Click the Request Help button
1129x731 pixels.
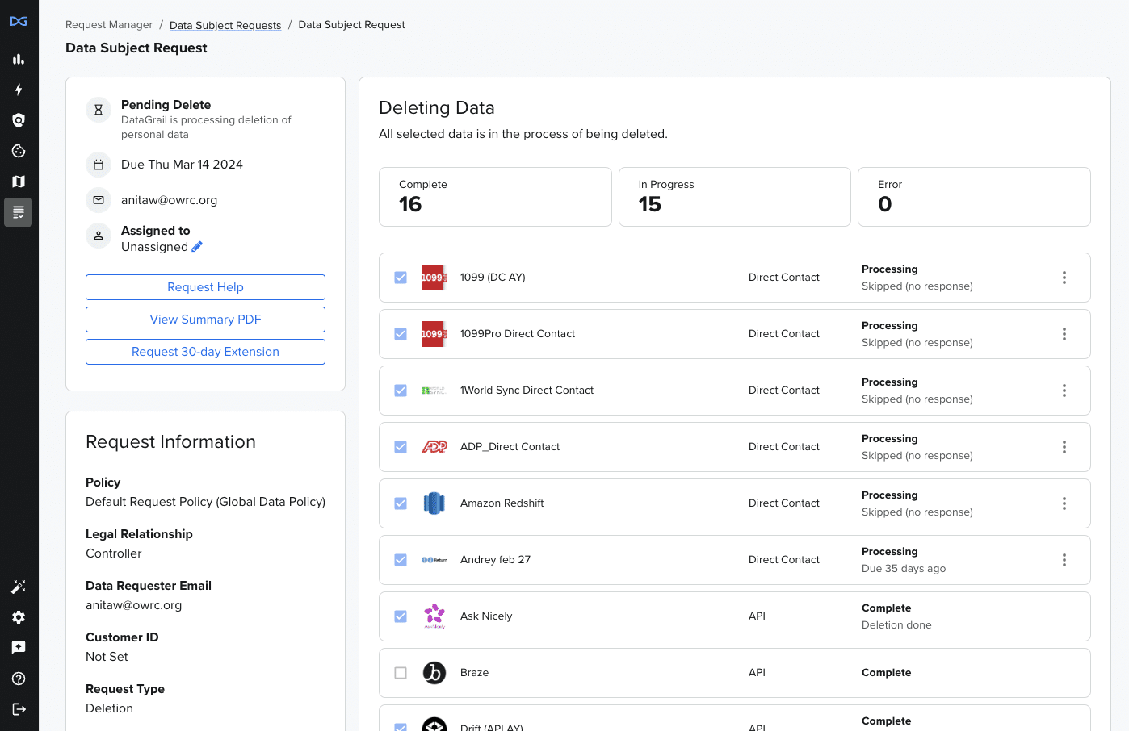point(205,287)
